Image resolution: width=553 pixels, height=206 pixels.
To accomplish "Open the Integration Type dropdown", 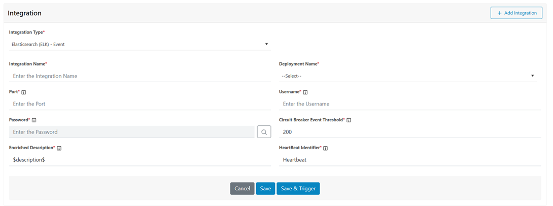I will click(x=140, y=44).
